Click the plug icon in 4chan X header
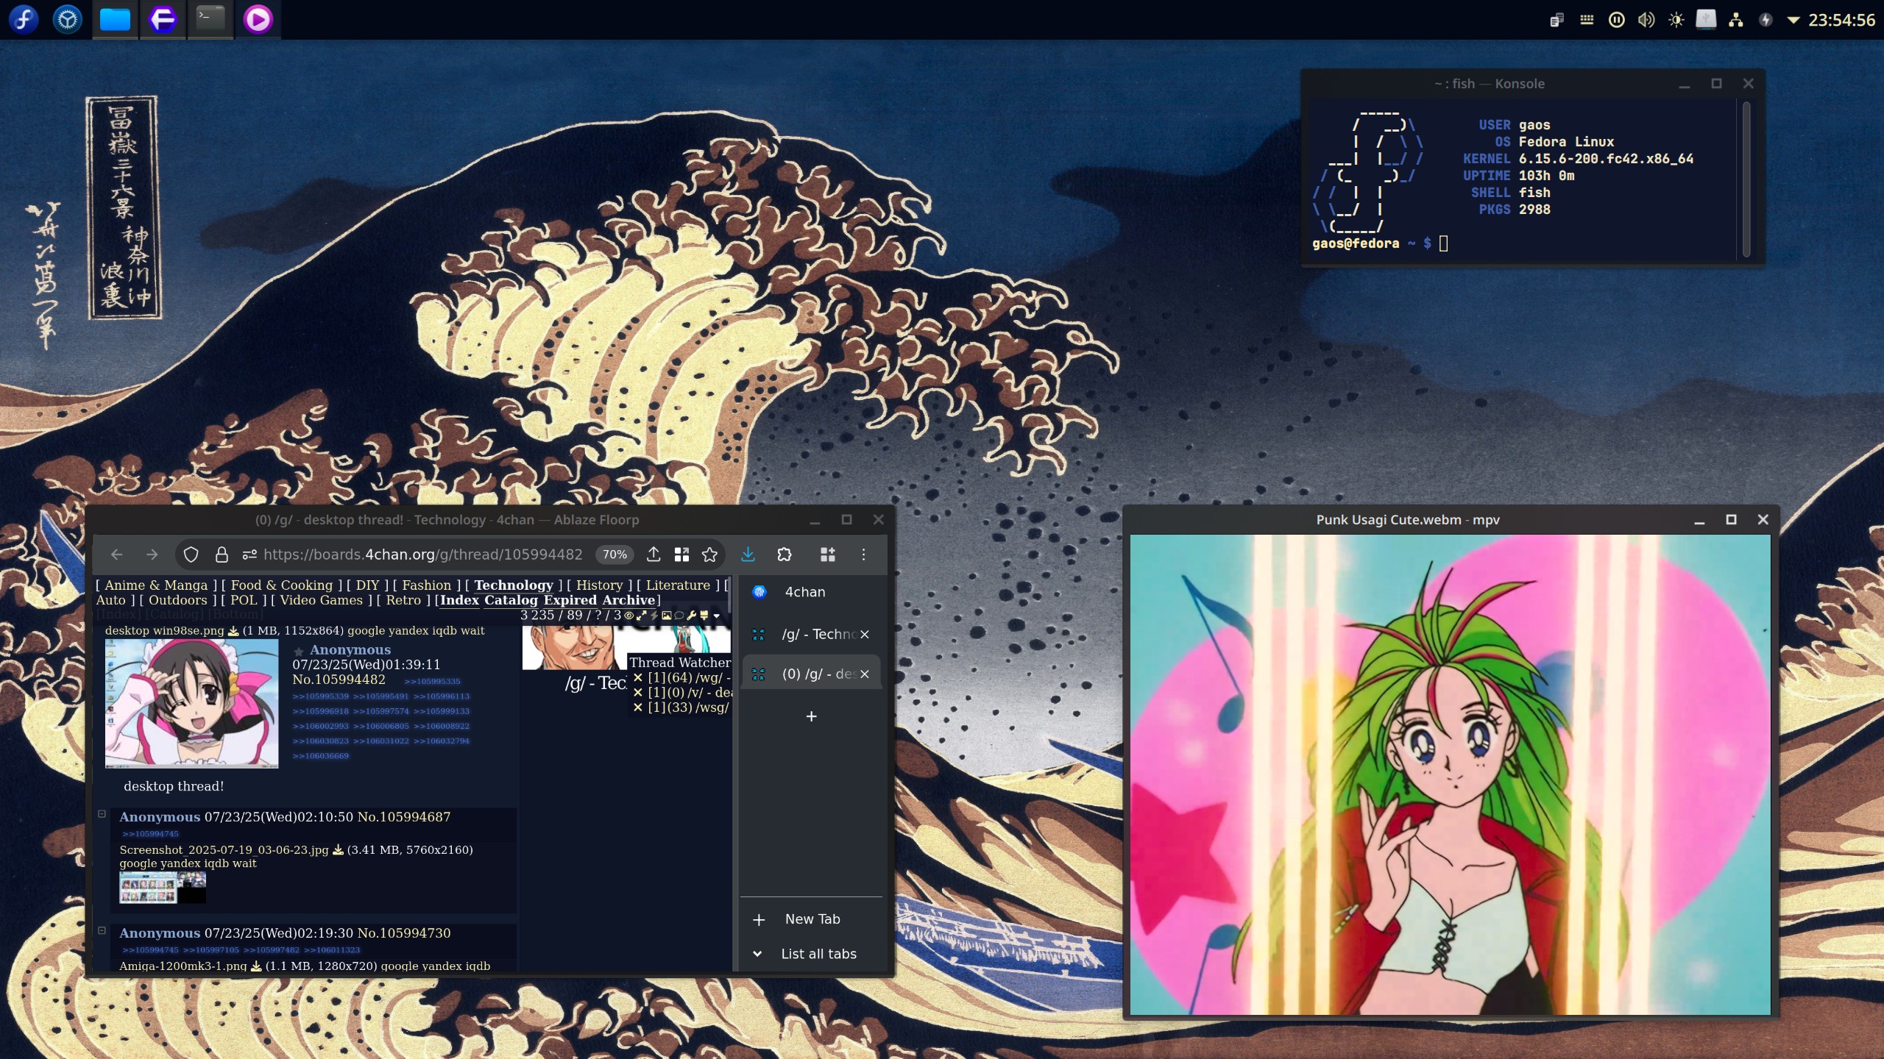The height and width of the screenshot is (1059, 1884). 704,616
